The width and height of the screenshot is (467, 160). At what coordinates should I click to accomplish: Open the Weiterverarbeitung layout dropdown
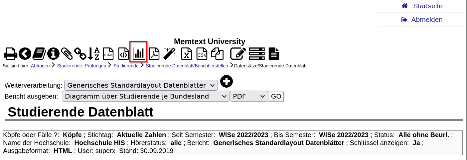point(141,85)
